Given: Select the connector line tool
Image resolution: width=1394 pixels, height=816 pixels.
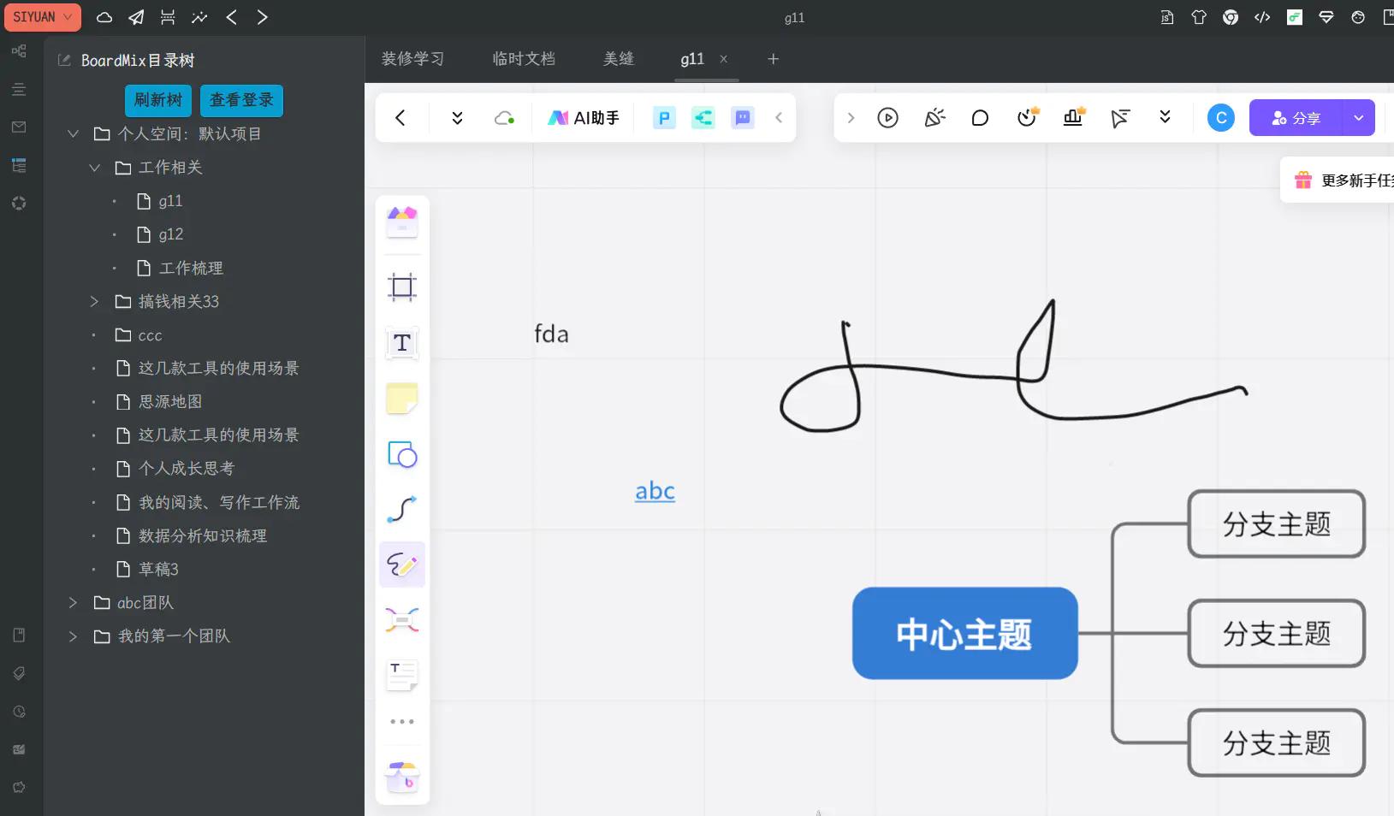Looking at the screenshot, I should coord(401,509).
